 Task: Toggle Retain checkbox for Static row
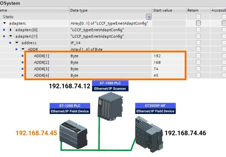click(x=198, y=17)
